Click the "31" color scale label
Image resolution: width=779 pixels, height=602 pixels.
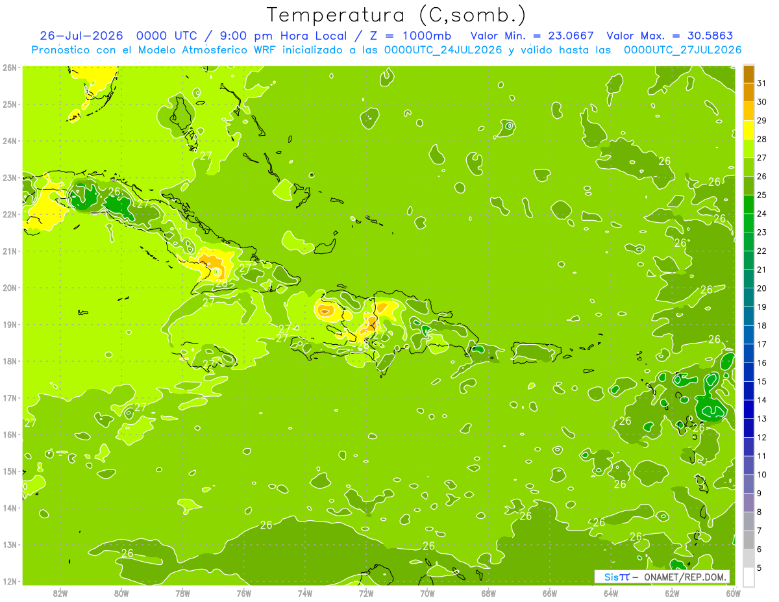[762, 83]
